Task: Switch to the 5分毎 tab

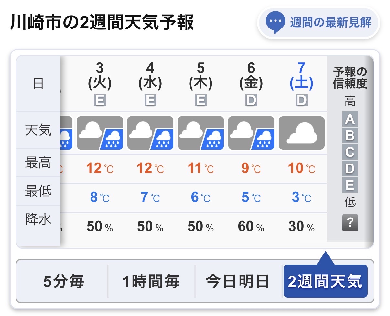Action: coord(64,281)
